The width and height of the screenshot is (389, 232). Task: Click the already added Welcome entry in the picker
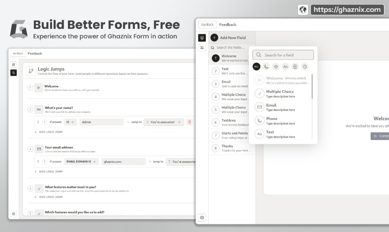(x=283, y=80)
